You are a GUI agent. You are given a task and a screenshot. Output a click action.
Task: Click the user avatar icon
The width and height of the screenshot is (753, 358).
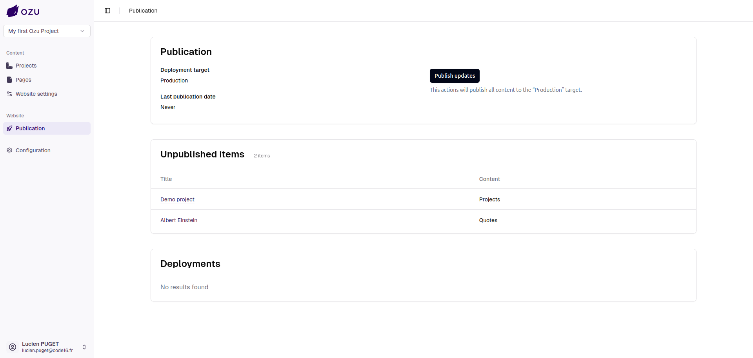(13, 347)
